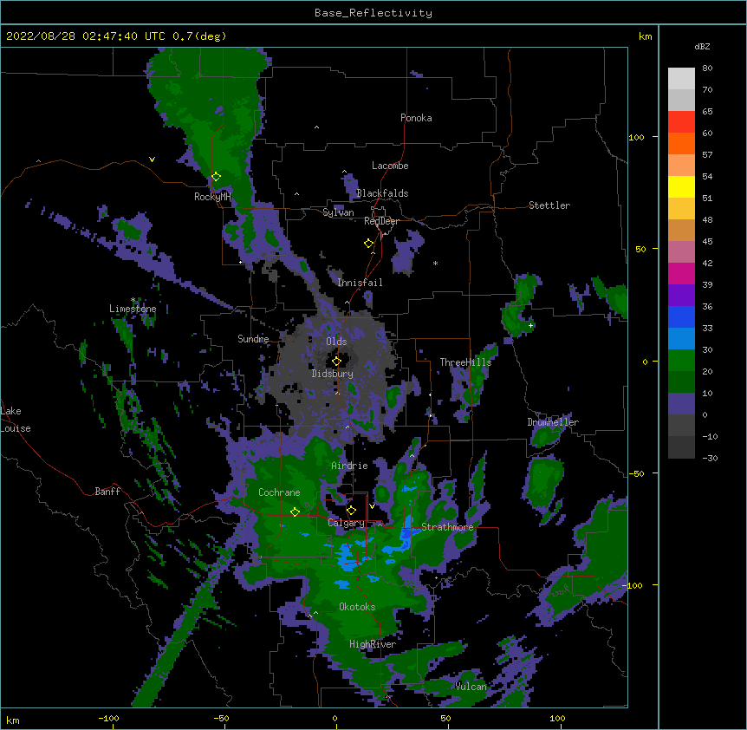The height and width of the screenshot is (730, 747).
Task: Click the -30 value on the dBZ scale
Action: click(x=710, y=458)
